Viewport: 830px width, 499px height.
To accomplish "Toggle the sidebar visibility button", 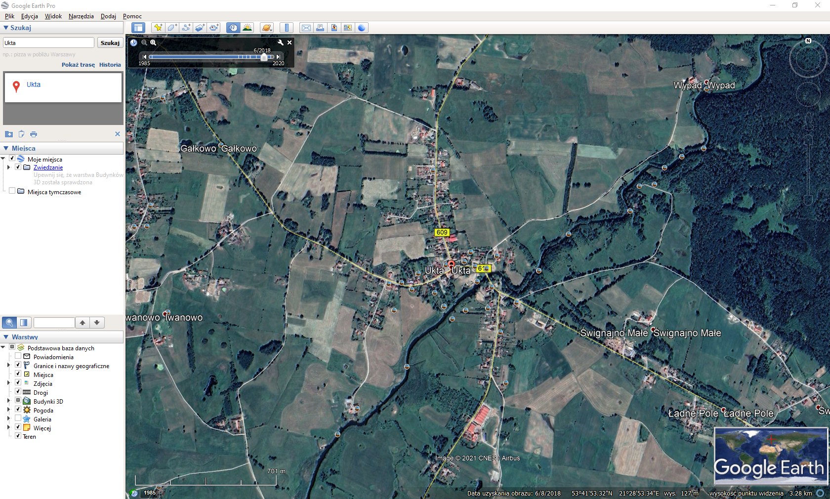I will pyautogui.click(x=138, y=28).
